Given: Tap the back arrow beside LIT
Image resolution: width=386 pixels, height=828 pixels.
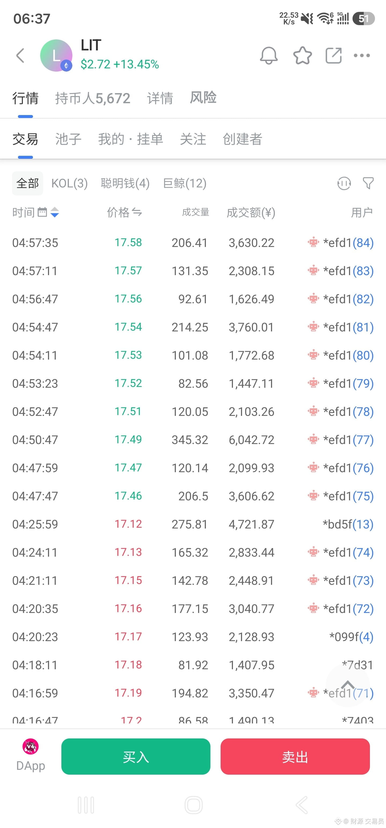Looking at the screenshot, I should [x=20, y=55].
